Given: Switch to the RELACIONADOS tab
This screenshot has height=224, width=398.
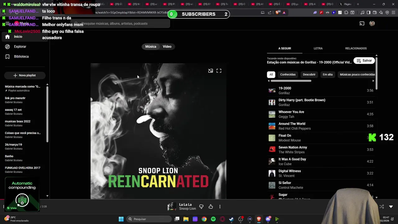Looking at the screenshot, I should (x=356, y=49).
